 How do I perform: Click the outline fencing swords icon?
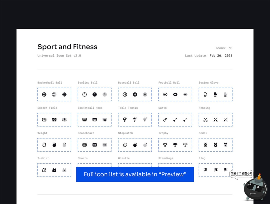coord(205,120)
